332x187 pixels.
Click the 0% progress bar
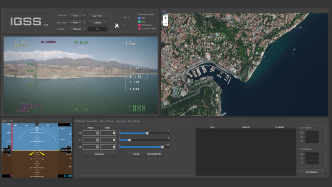[x=98, y=29]
